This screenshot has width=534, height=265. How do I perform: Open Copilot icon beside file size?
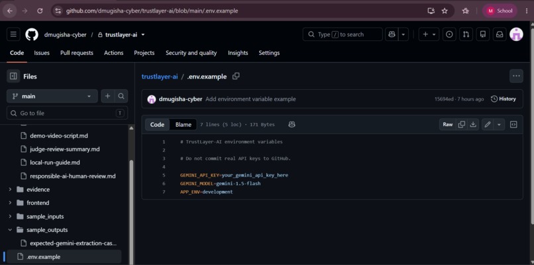tap(292, 124)
